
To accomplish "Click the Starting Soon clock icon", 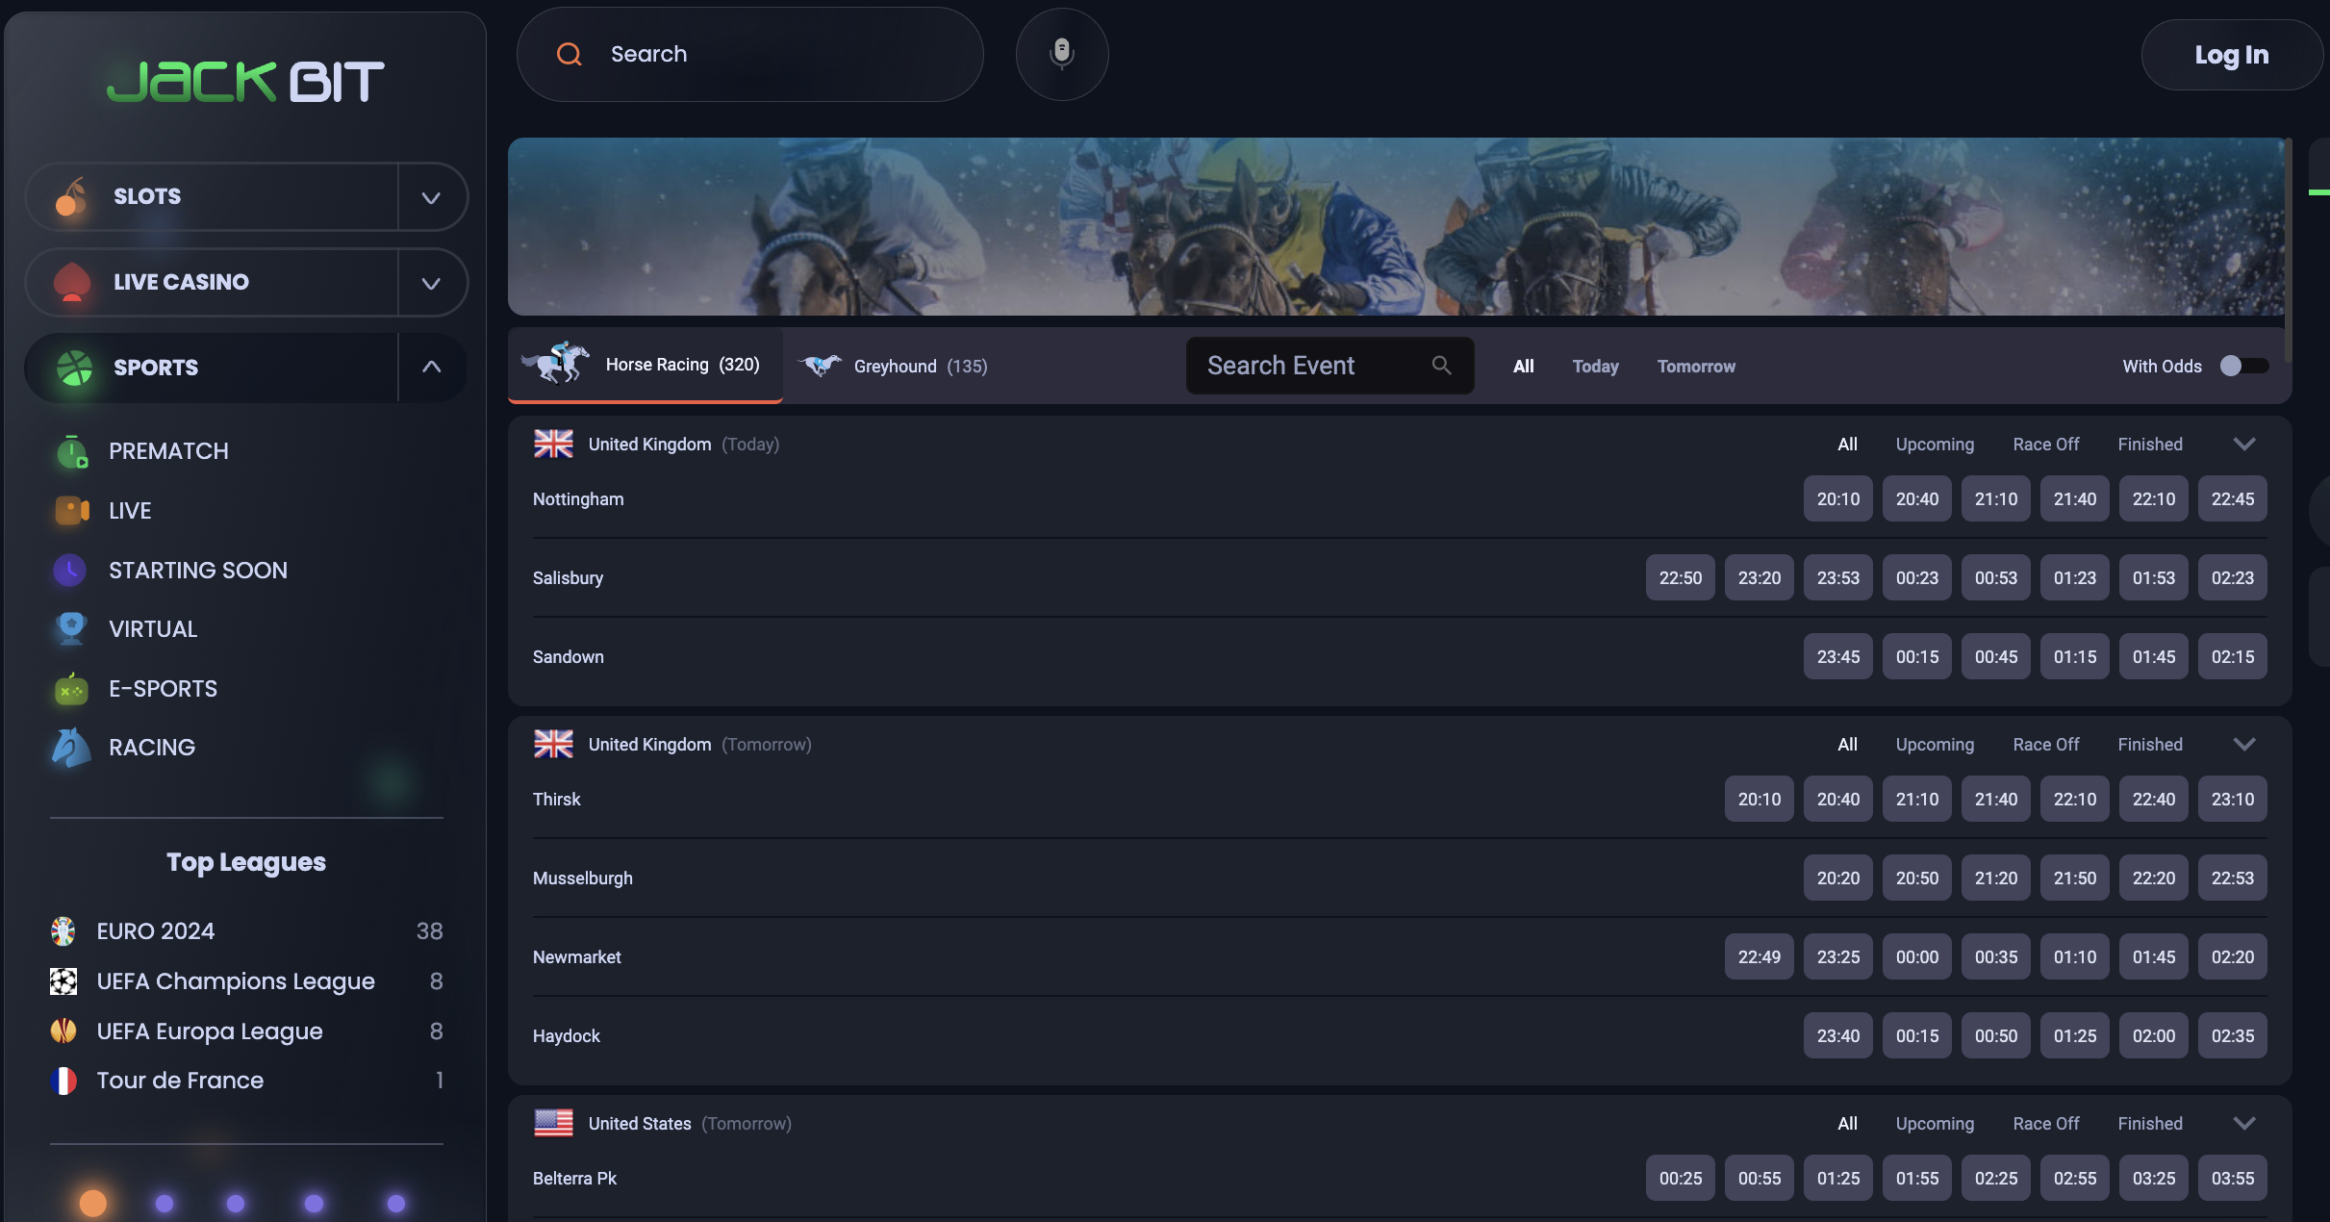I will (69, 571).
